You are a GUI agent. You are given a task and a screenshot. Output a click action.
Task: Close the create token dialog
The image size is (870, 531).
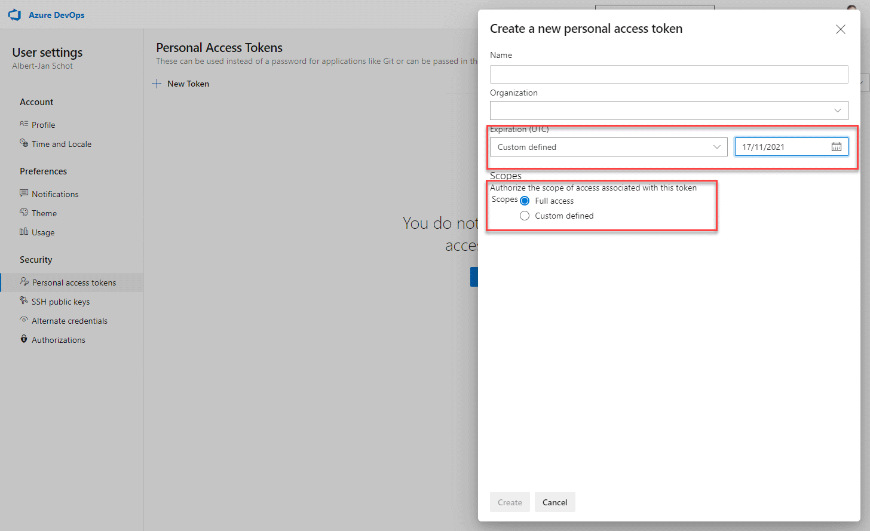tap(841, 29)
